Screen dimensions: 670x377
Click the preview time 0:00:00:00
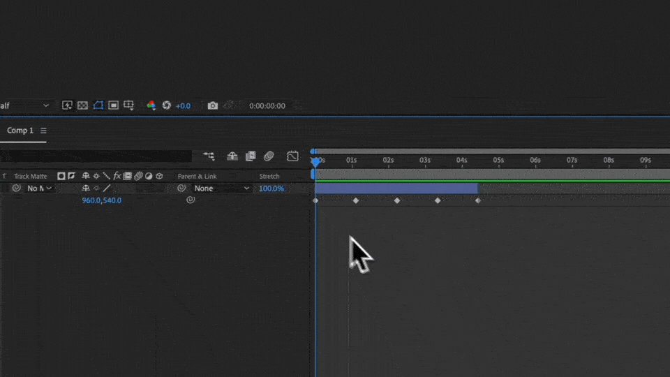(x=267, y=106)
